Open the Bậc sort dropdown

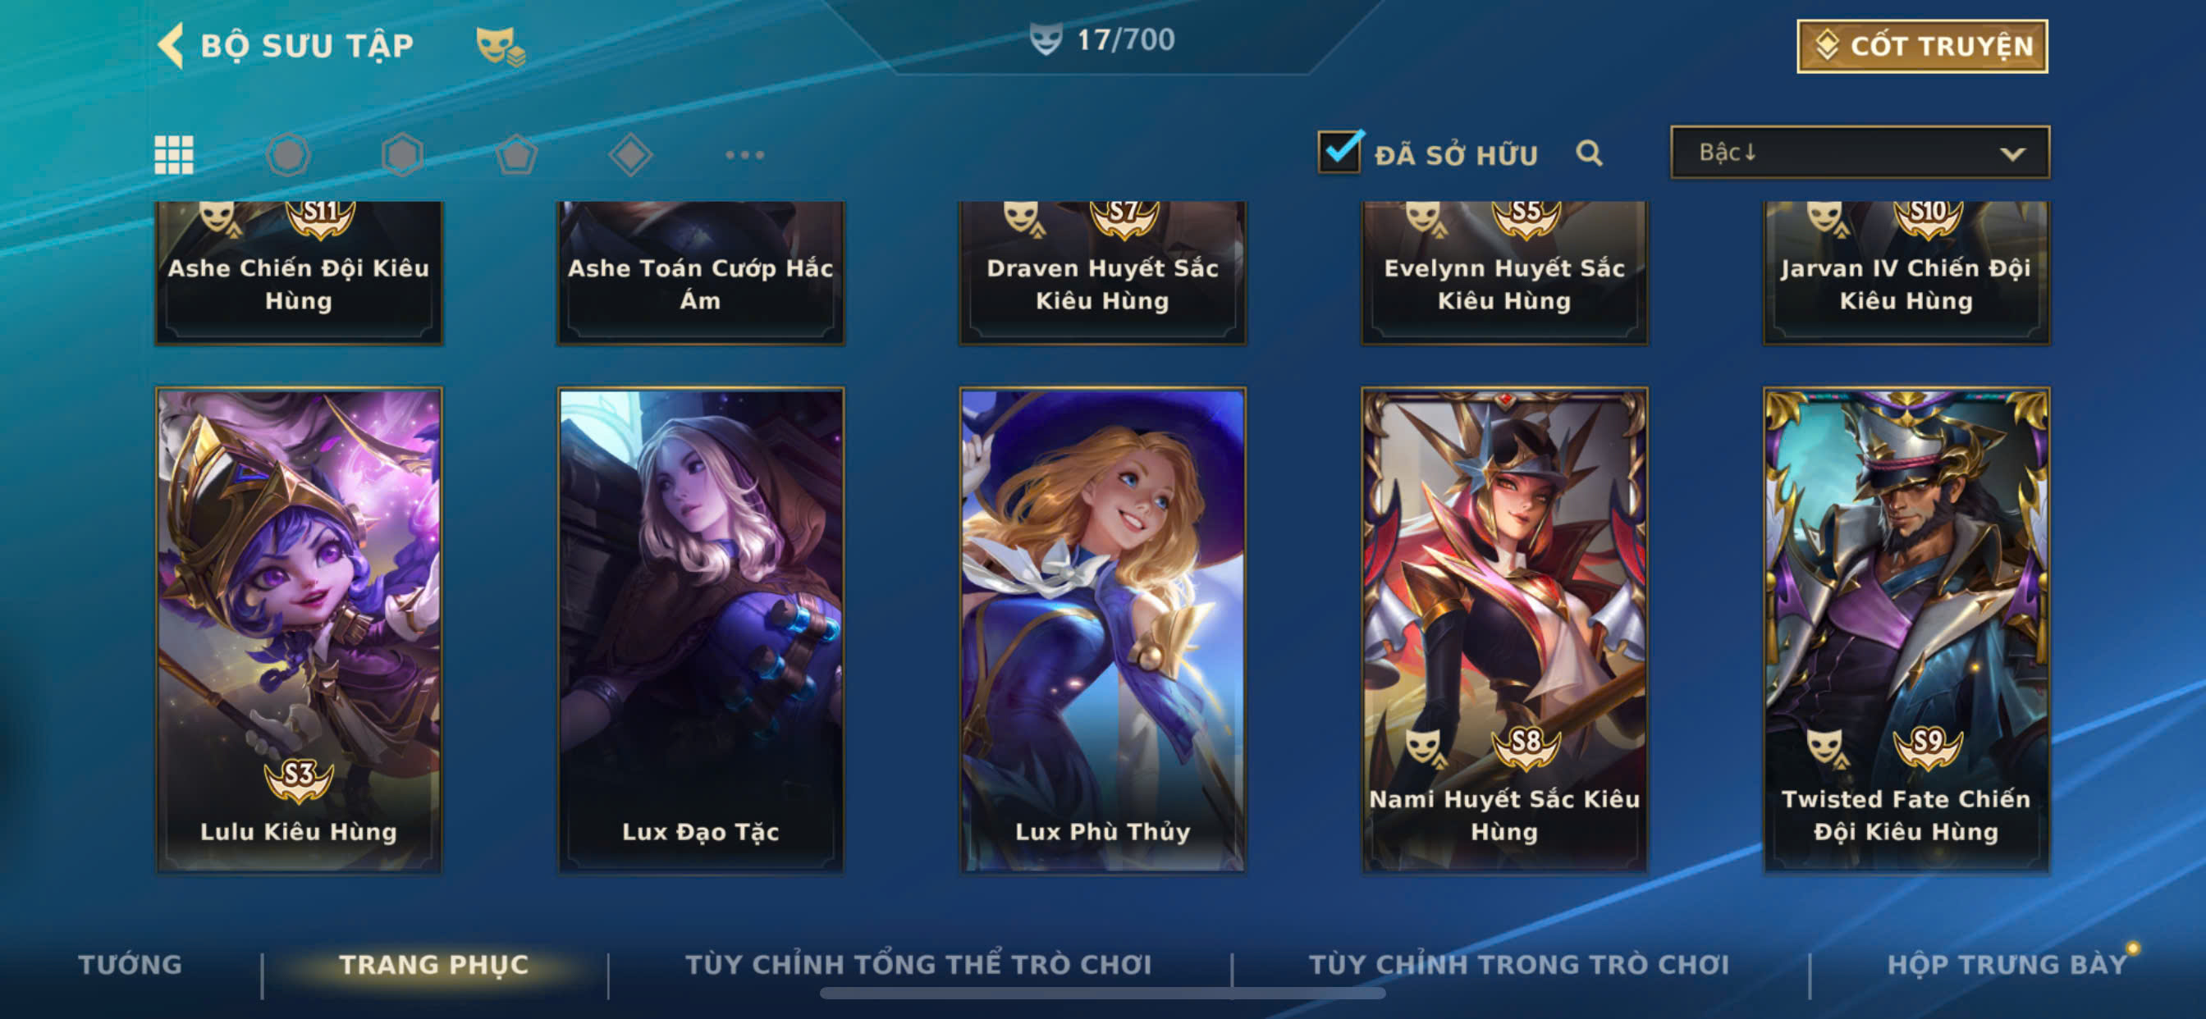[x=1859, y=153]
